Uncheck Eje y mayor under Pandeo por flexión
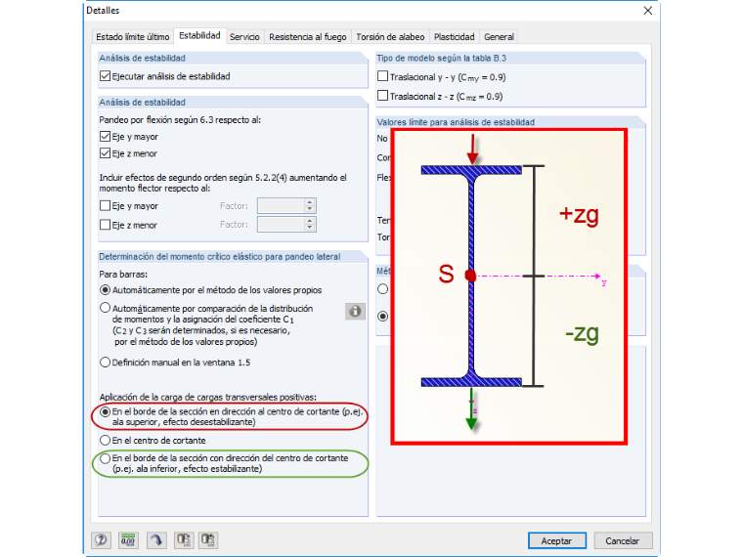Screen dimensions: 743x557 click(x=105, y=137)
